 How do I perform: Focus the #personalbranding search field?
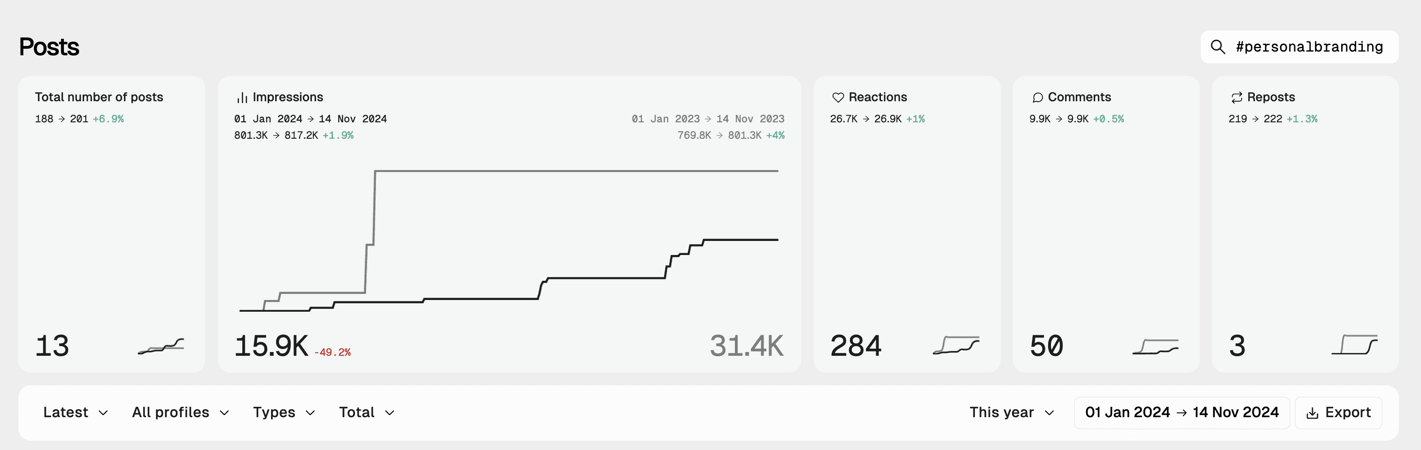1299,47
